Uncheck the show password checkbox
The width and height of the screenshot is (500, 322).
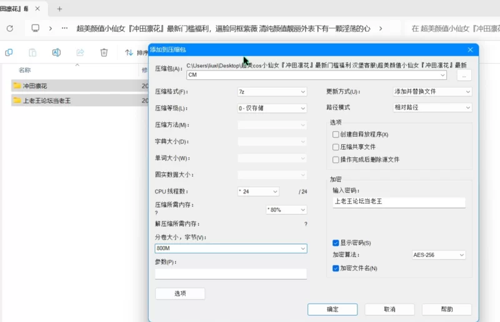(336, 243)
